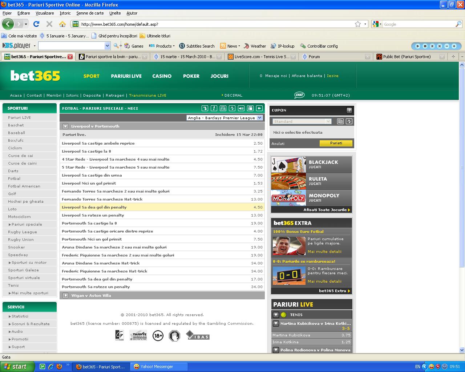Image resolution: width=465 pixels, height=372 pixels.
Task: Open the CHAT bubble icon
Action: [x=299, y=95]
